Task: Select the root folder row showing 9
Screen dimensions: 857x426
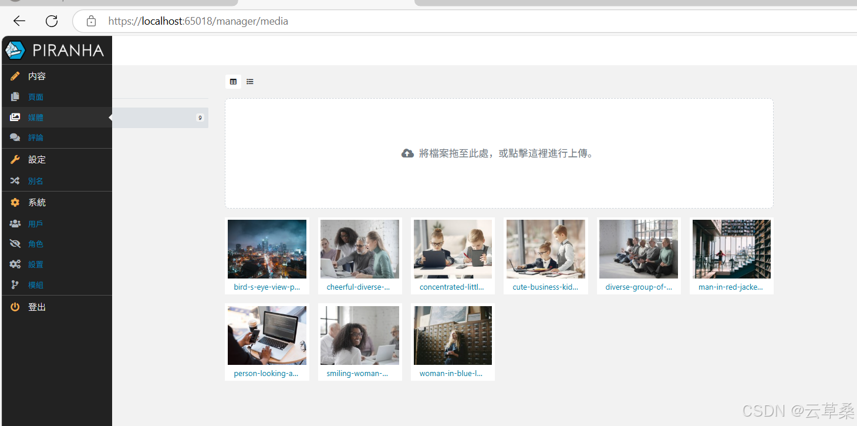Action: [x=160, y=118]
